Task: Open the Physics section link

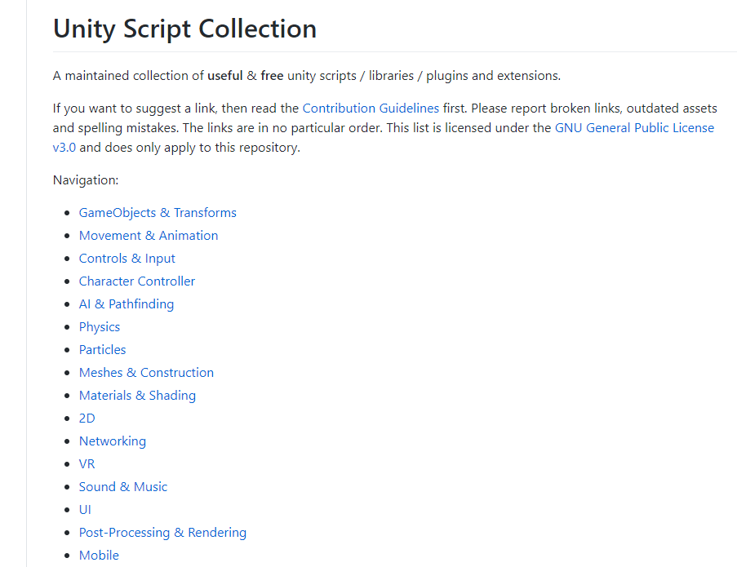Action: [x=100, y=327]
